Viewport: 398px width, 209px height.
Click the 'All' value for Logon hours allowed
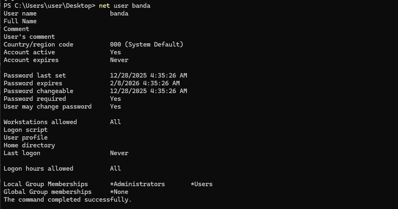[x=115, y=169]
